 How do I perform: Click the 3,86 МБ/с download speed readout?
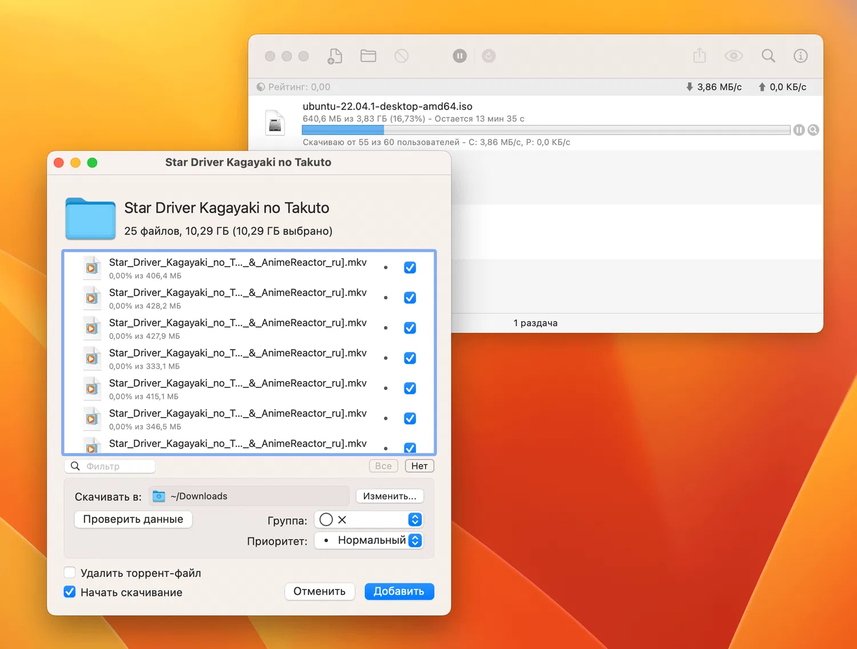click(x=714, y=87)
